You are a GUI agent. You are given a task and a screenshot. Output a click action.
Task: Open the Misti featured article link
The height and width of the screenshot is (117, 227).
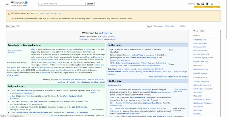33,49
